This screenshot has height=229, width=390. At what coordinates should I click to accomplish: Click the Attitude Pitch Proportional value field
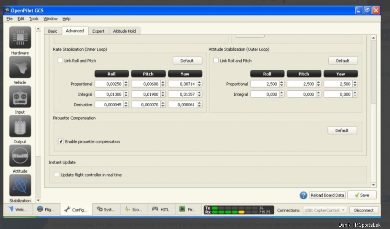click(x=304, y=84)
